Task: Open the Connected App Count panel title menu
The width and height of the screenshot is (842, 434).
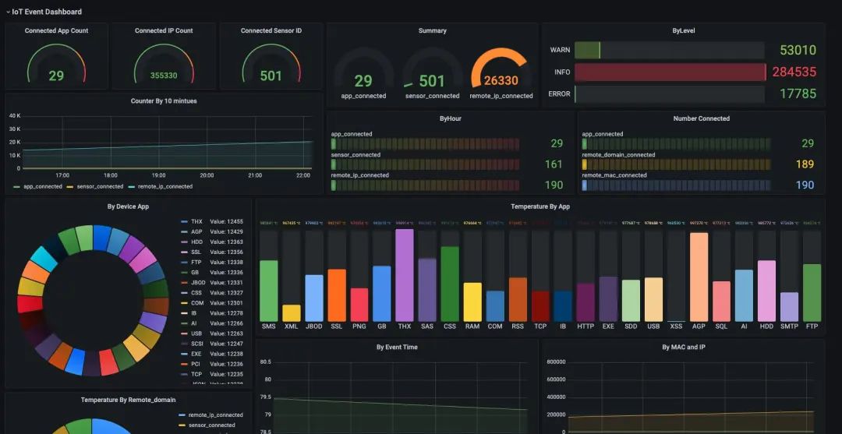Action: click(x=56, y=30)
